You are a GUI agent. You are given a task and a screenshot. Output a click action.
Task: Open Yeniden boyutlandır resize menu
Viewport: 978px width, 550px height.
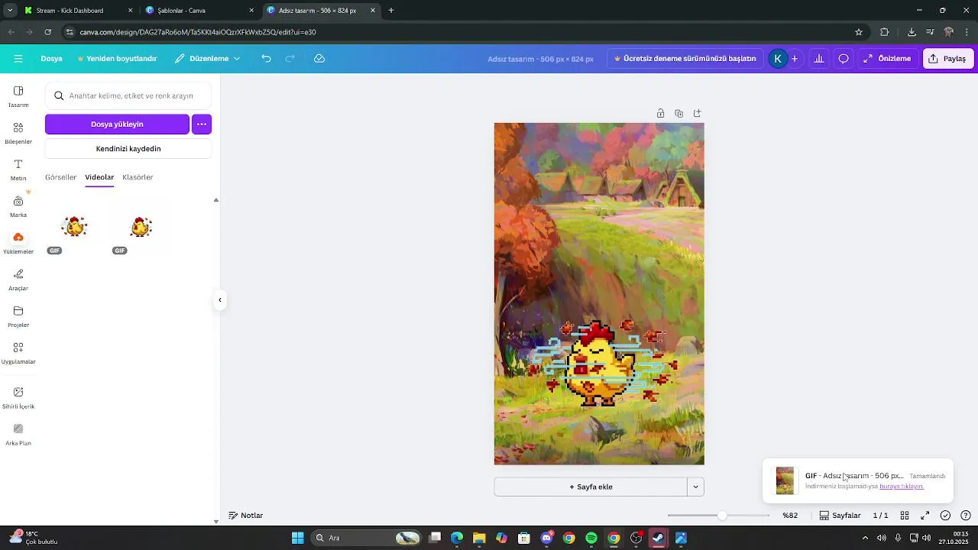coord(117,59)
